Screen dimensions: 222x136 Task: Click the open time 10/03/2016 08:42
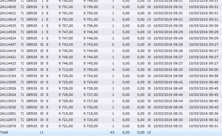(x=168, y=82)
